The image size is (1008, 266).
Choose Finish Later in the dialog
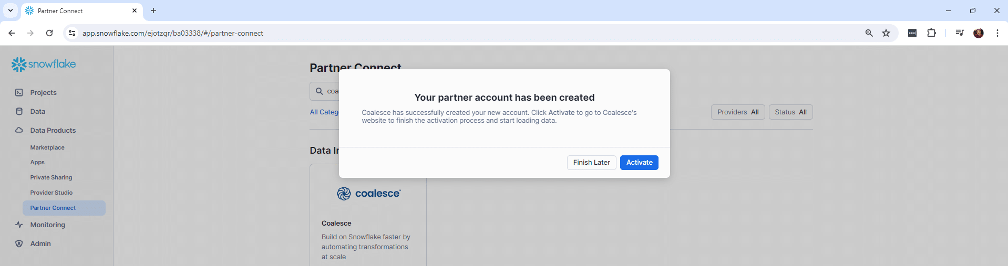[591, 163]
